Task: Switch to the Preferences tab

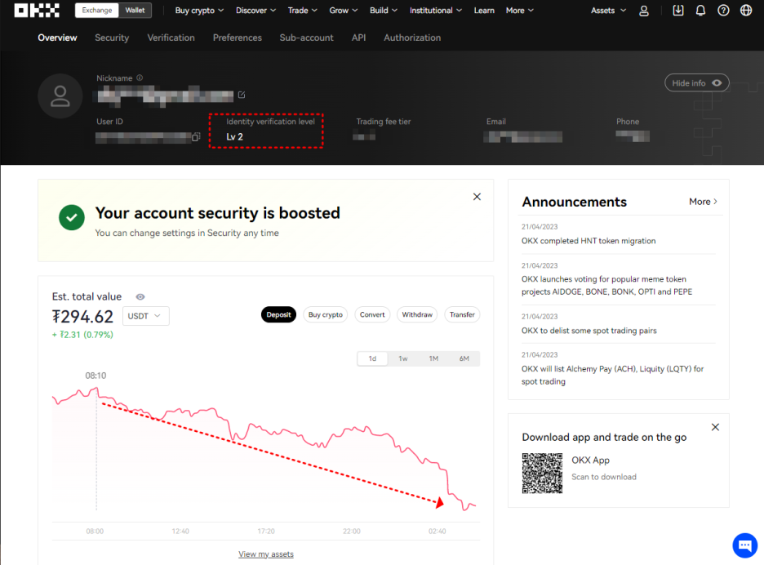Action: pyautogui.click(x=238, y=38)
